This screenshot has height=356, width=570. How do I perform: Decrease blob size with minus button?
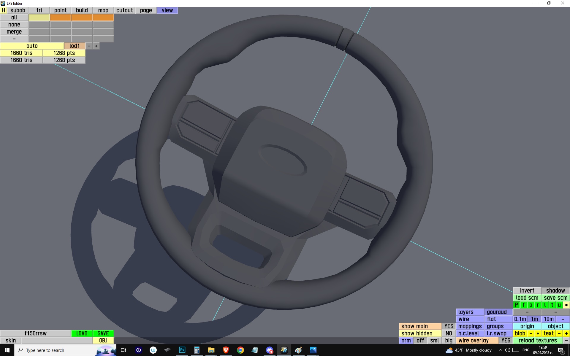[531, 333]
